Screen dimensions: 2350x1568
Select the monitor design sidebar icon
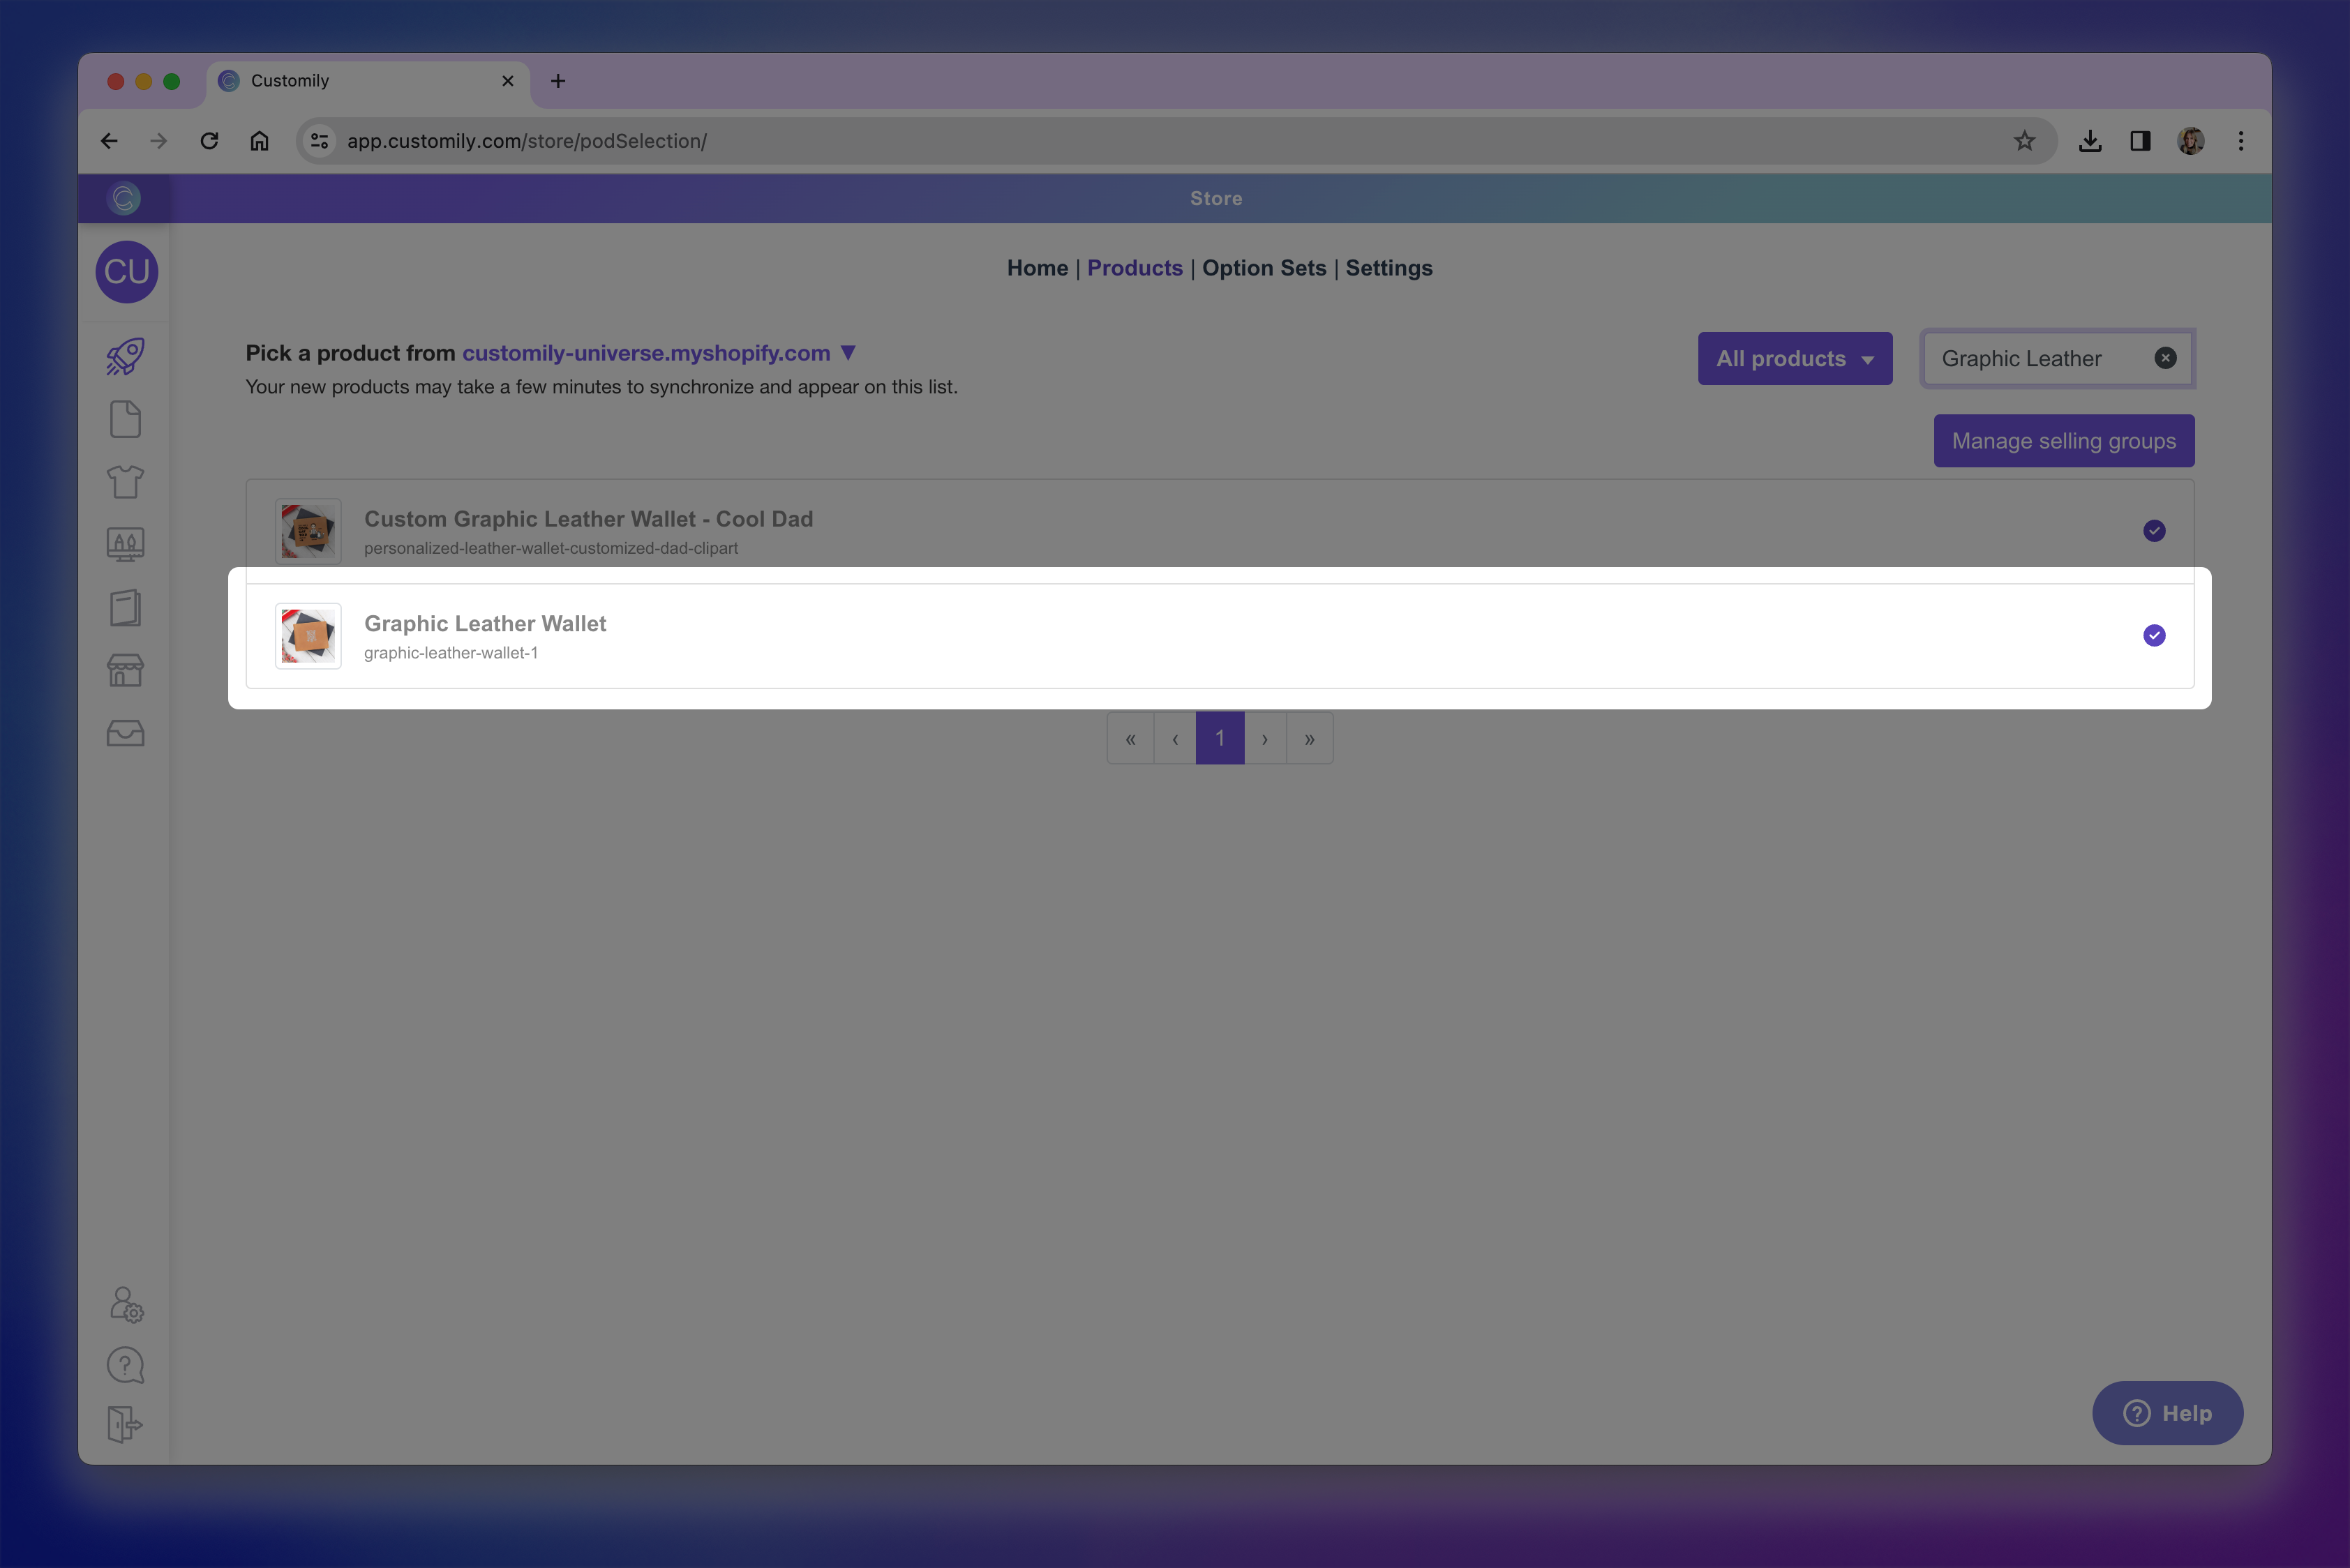tap(125, 545)
